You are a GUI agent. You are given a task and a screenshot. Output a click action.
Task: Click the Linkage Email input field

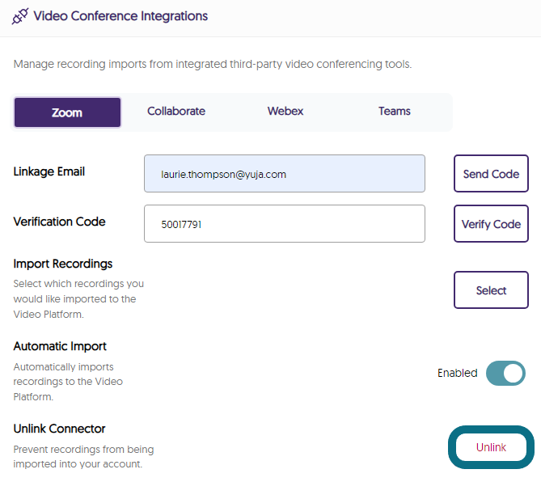click(x=285, y=174)
